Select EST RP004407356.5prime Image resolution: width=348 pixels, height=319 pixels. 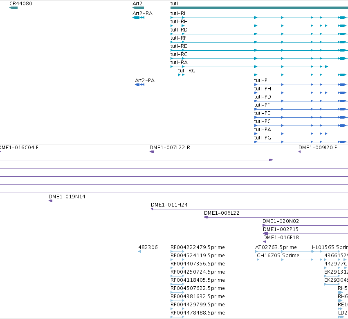tap(198, 264)
